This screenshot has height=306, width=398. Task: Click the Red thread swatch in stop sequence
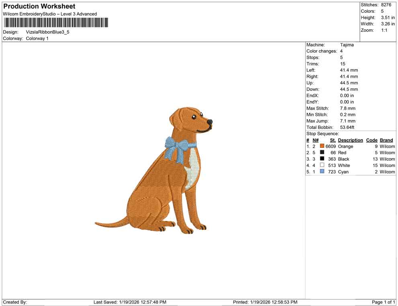point(322,153)
